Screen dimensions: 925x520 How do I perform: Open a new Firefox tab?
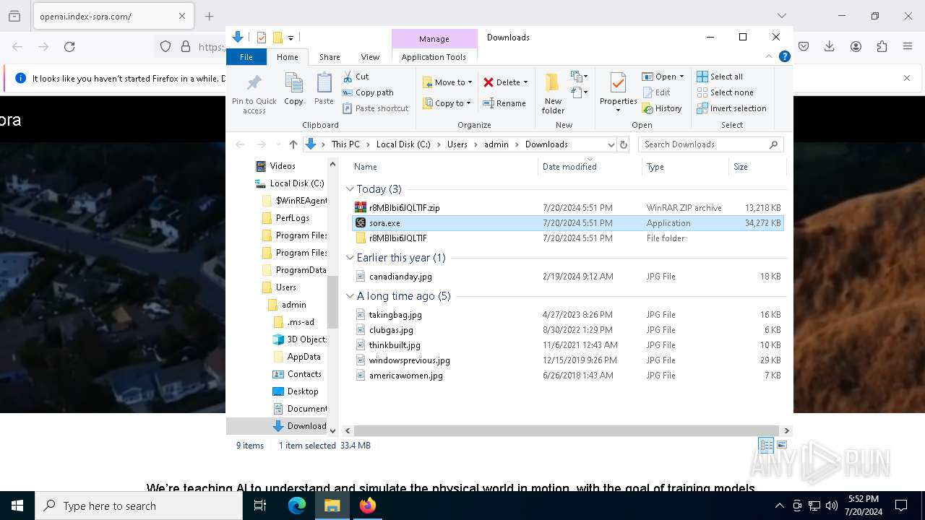pos(209,16)
